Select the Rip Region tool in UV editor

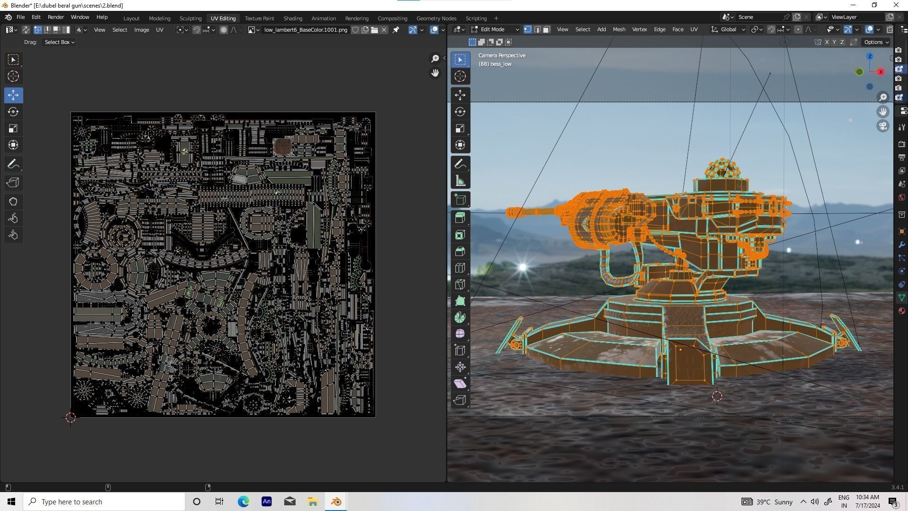coord(13,183)
